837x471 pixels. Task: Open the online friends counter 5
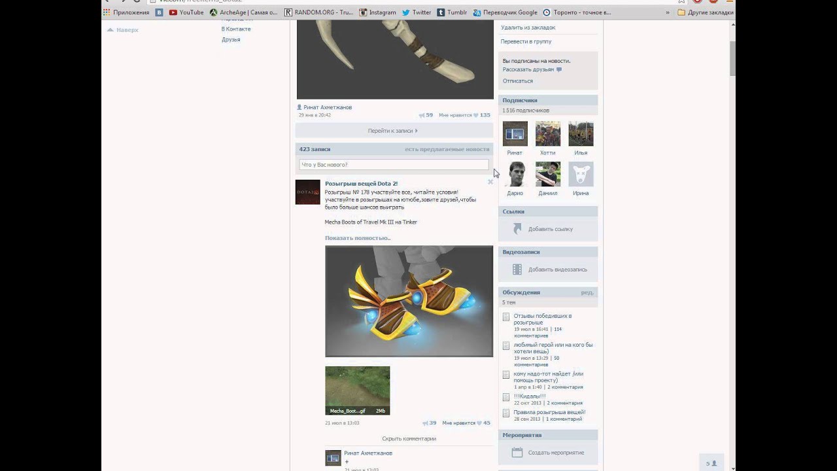(711, 463)
